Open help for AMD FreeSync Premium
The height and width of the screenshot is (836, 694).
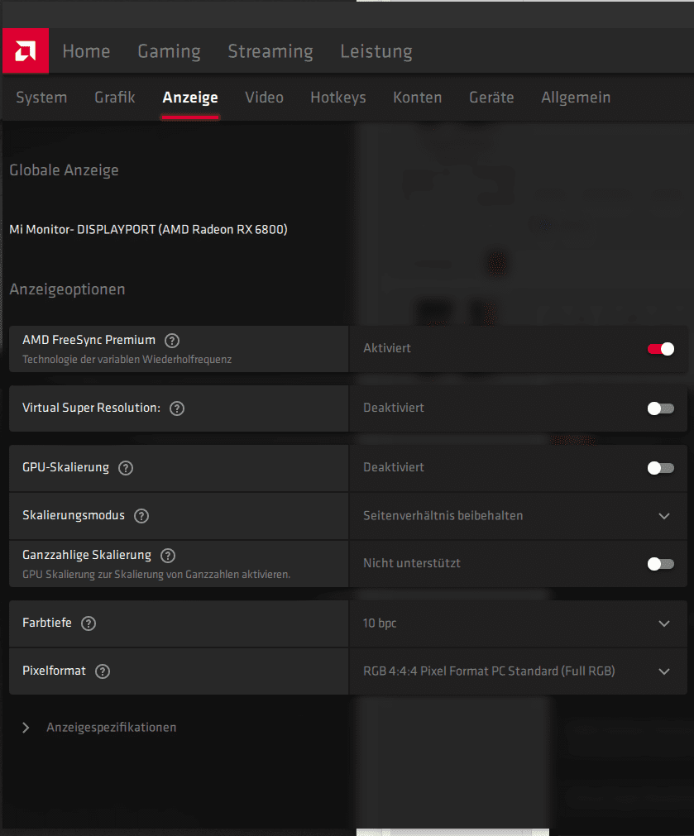coord(172,340)
